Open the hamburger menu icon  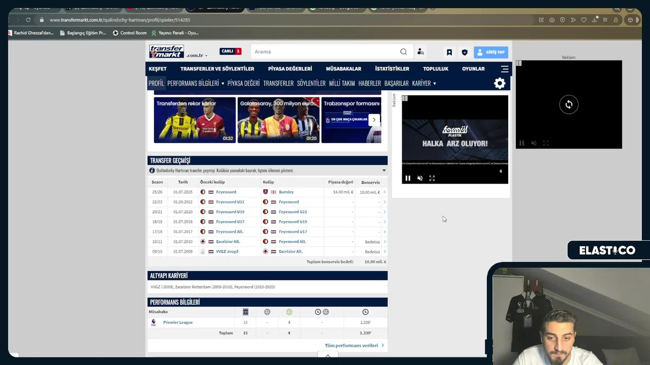504,69
